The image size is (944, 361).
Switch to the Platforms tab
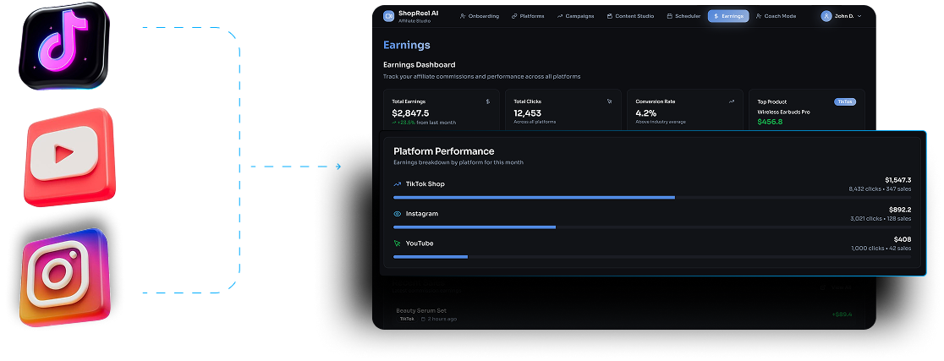tap(529, 16)
